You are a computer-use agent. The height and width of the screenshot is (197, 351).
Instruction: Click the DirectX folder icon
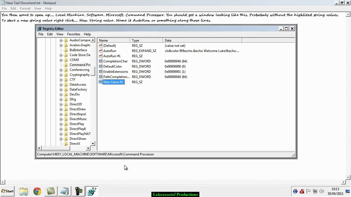66,144
